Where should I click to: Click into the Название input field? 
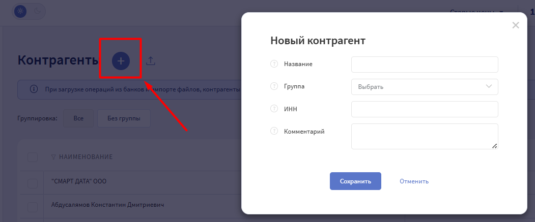tap(425, 65)
